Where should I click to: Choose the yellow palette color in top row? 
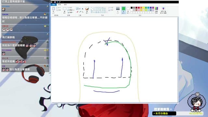[144, 8]
